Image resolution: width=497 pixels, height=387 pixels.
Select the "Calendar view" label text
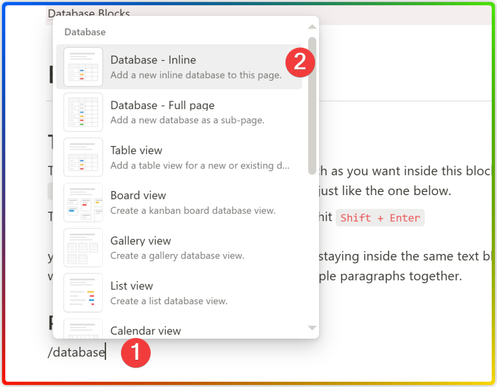[146, 331]
